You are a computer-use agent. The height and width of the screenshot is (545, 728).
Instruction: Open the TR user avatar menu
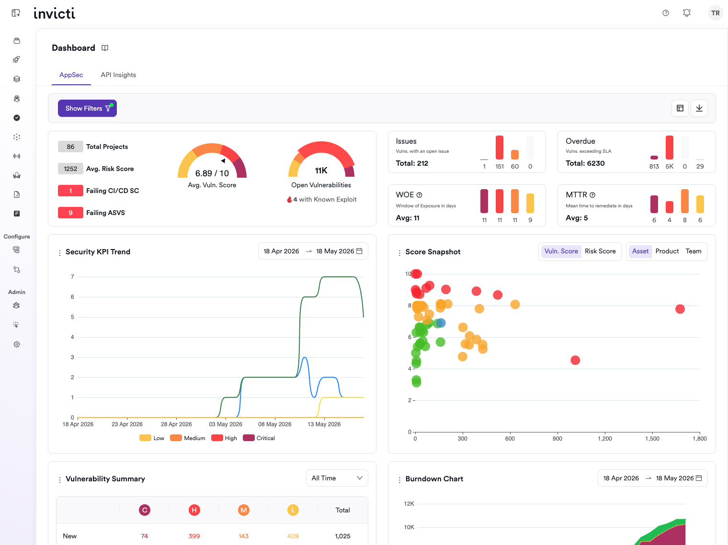tap(716, 13)
